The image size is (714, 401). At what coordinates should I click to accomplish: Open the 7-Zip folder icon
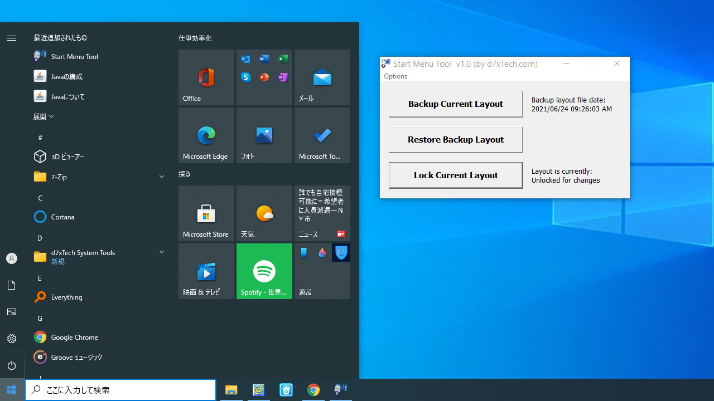(40, 177)
